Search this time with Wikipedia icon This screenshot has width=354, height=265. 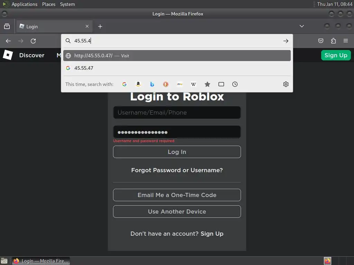194,84
